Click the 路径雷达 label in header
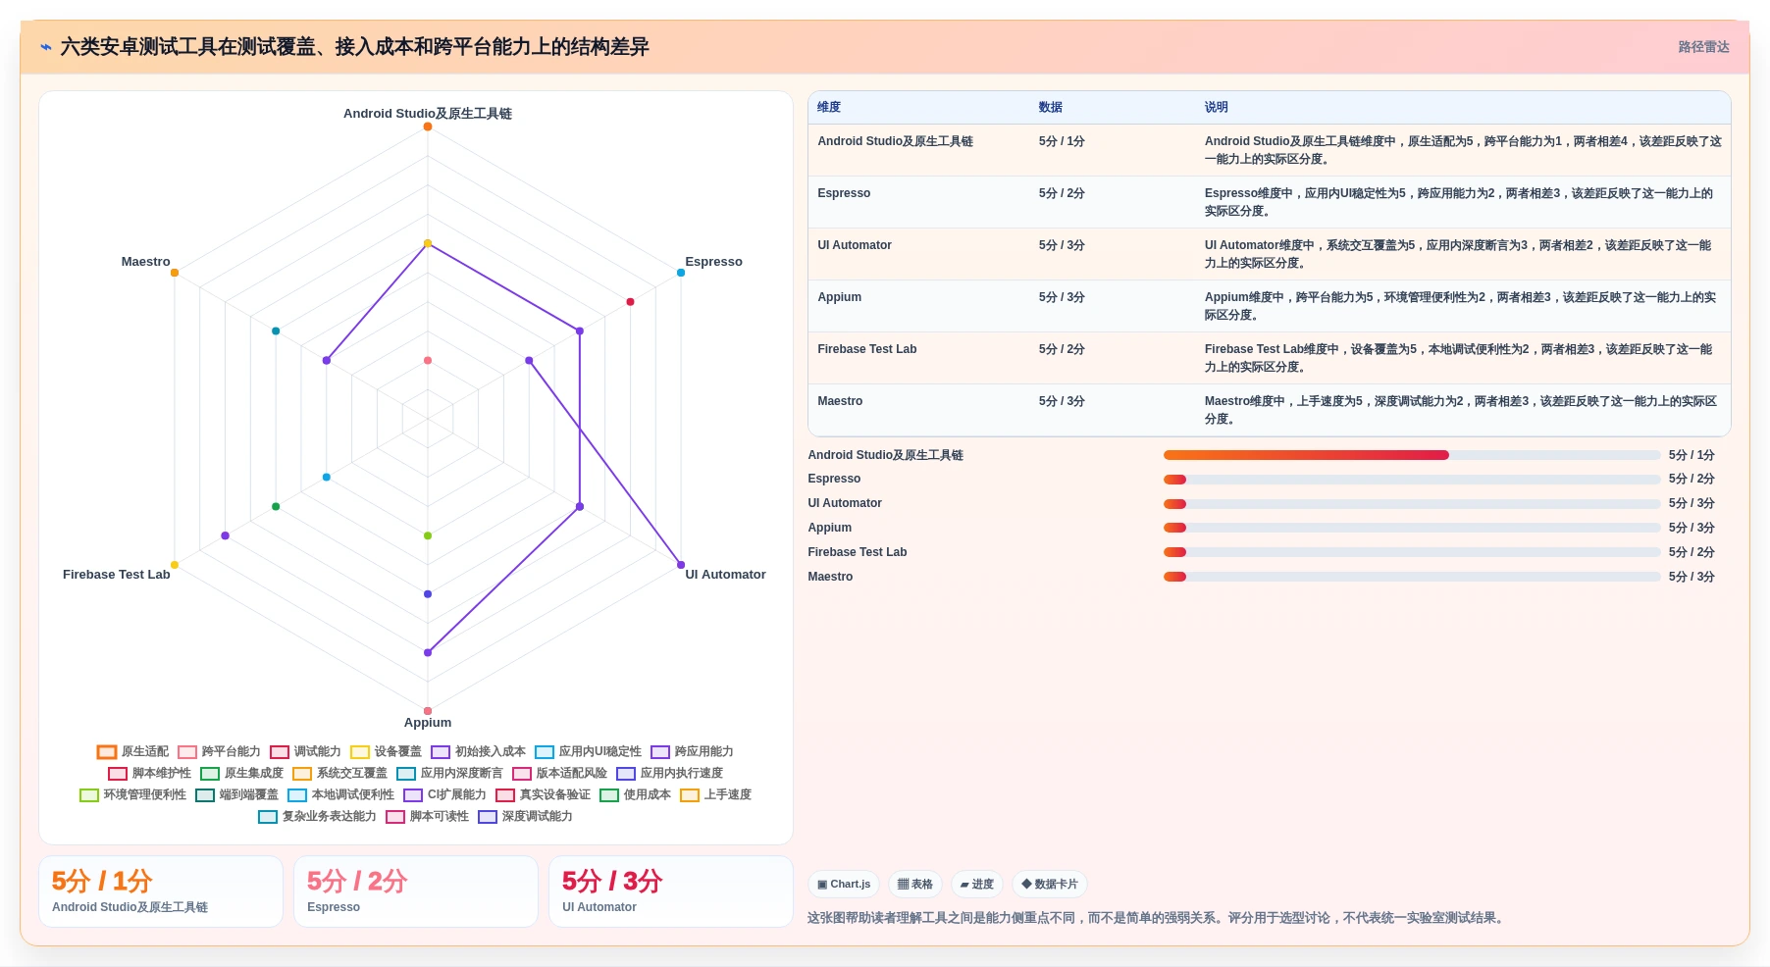 pyautogui.click(x=1703, y=47)
